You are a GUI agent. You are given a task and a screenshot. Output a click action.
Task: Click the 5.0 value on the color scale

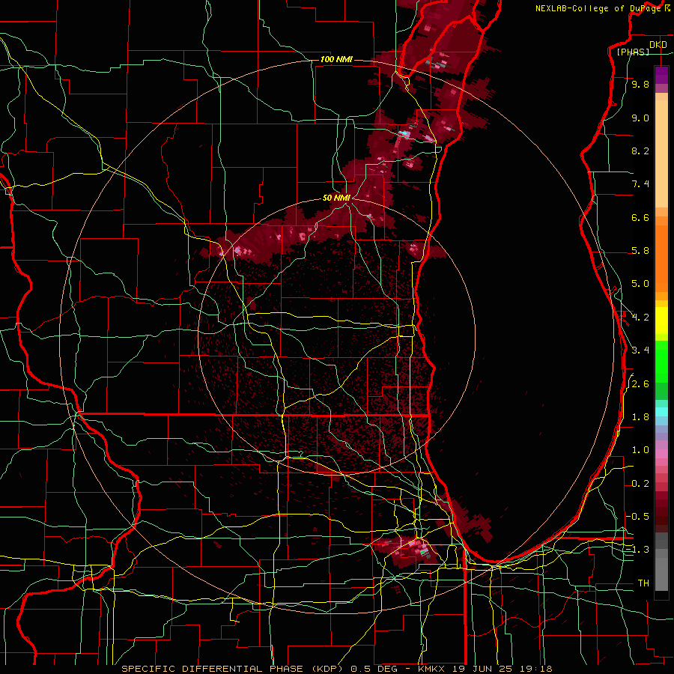point(640,284)
